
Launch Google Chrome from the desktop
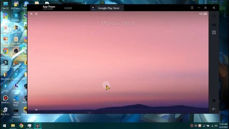click(6, 53)
